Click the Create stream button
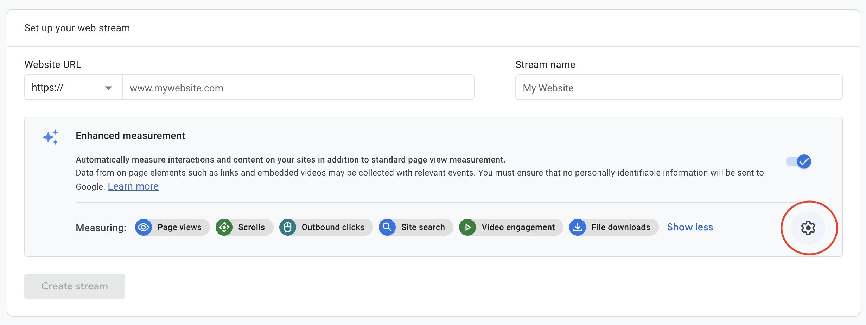Viewport: 866px width, 325px height. (74, 286)
